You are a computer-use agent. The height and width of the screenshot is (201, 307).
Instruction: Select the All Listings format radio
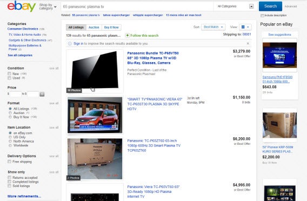pyautogui.click(x=10, y=109)
